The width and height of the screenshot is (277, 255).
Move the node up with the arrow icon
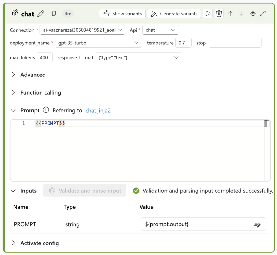[230, 14]
